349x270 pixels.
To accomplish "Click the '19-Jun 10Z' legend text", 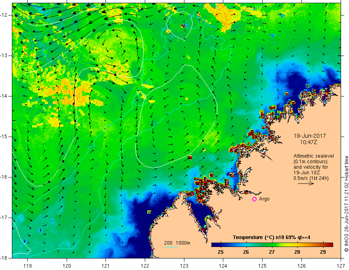I will tap(308, 173).
